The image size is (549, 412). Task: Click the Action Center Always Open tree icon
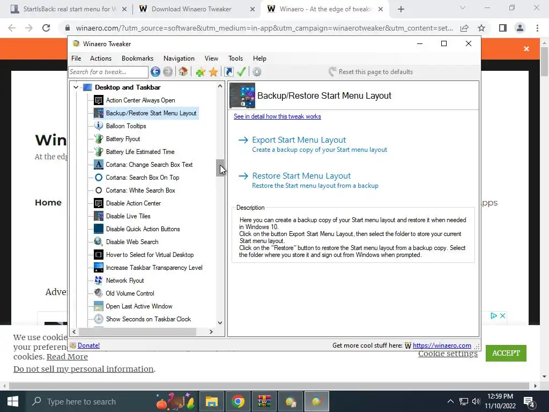pyautogui.click(x=99, y=100)
